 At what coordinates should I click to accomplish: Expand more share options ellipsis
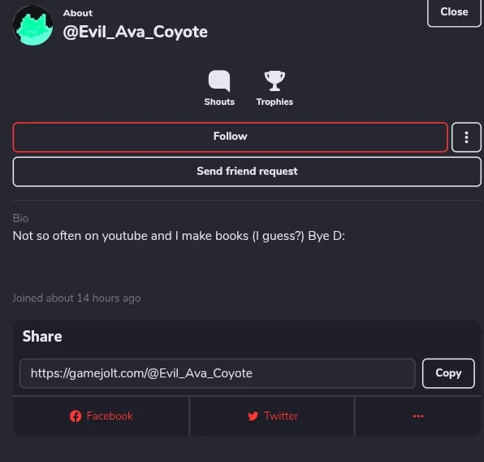pos(418,416)
